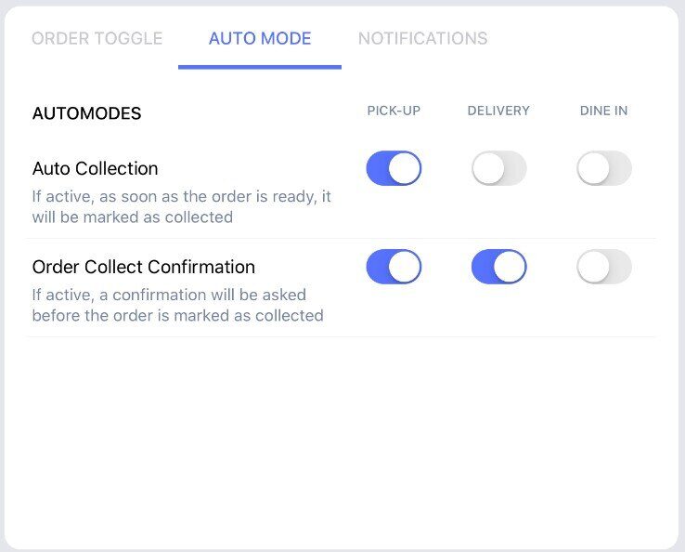685x552 pixels.
Task: Turn on Auto Collection for Dine In
Action: 604,169
